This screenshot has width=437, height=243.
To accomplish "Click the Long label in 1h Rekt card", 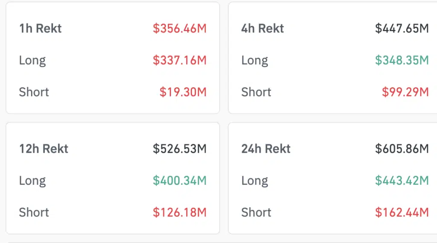I will pyautogui.click(x=32, y=60).
